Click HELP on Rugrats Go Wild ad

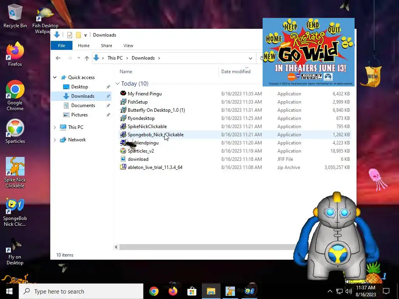(290, 26)
